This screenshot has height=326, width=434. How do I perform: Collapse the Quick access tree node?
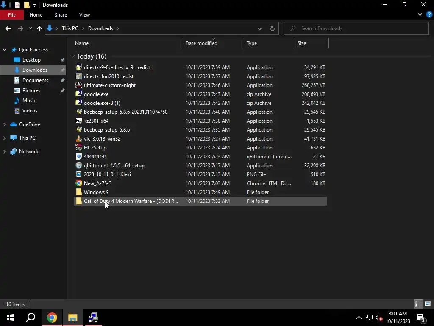(4, 50)
